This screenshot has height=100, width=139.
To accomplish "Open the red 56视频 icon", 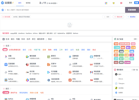I will point(91,80).
